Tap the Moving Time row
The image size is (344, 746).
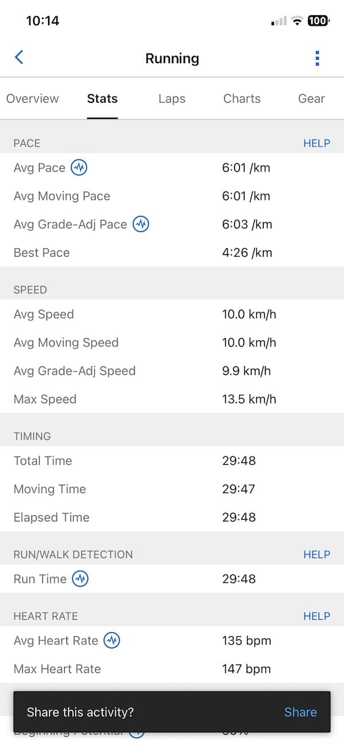(172, 489)
